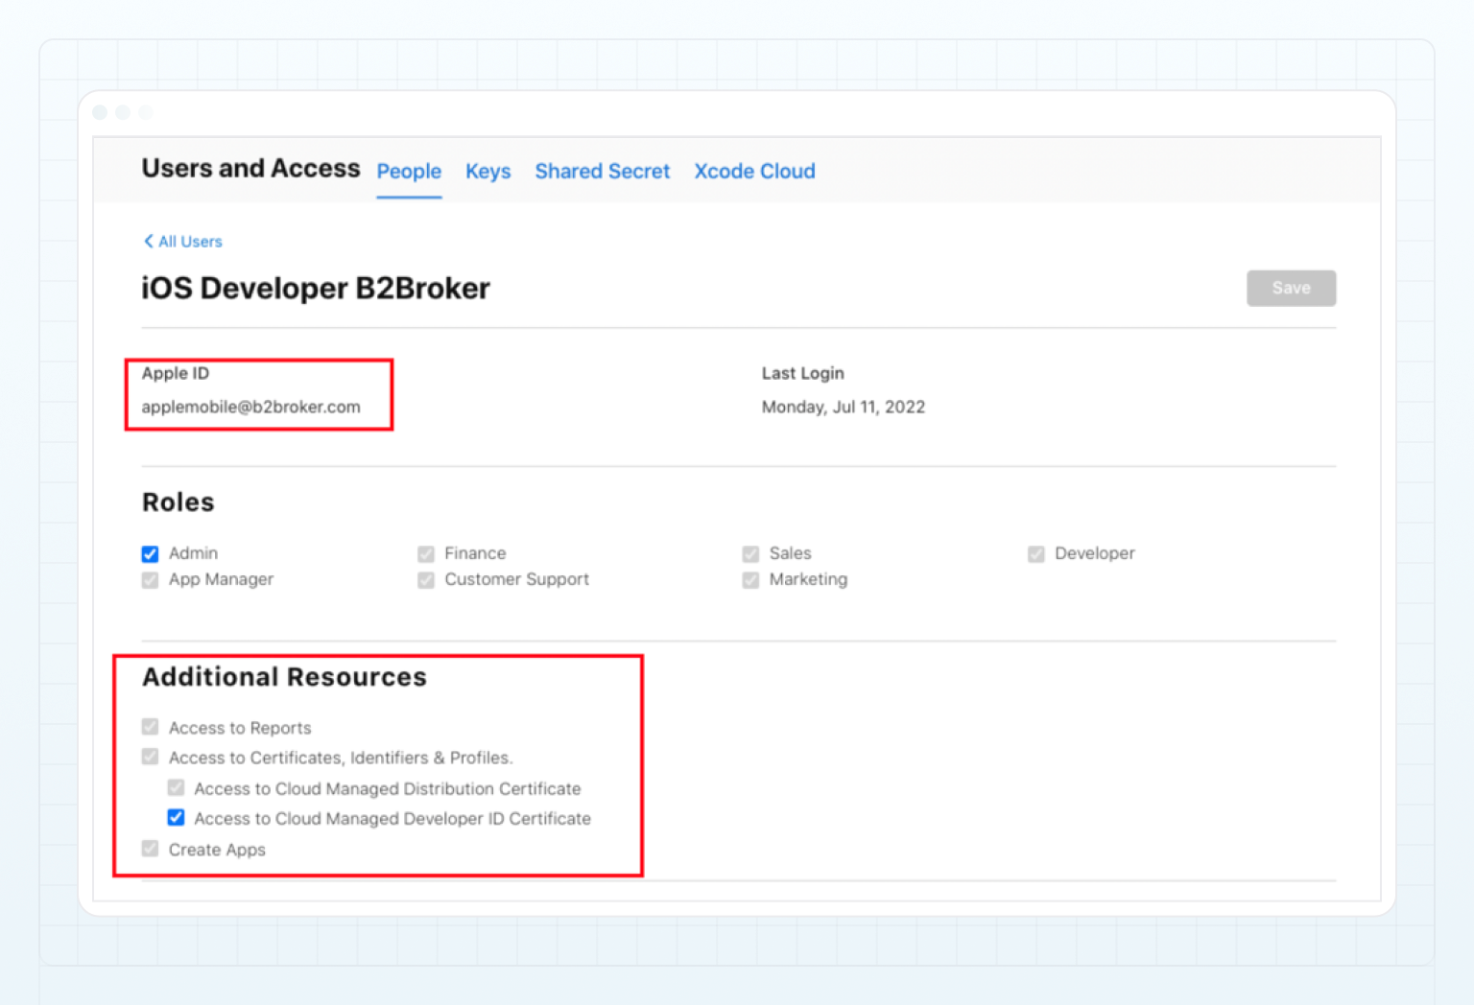The width and height of the screenshot is (1474, 1005).
Task: Check the Customer Support role
Action: (426, 579)
